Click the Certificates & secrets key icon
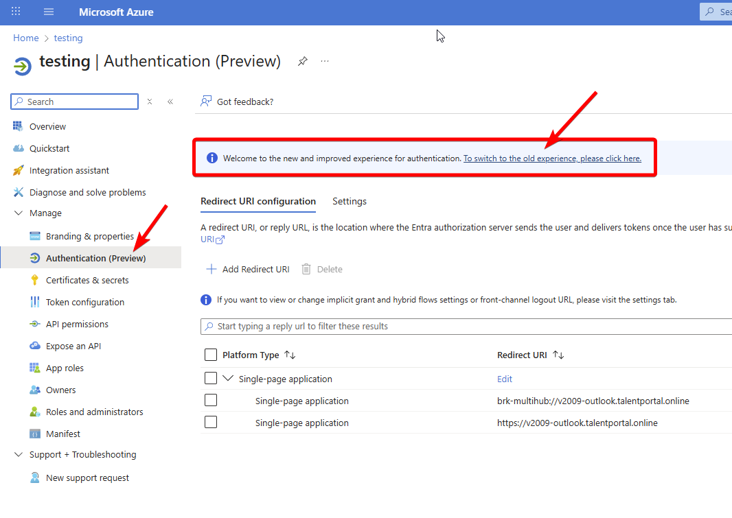732x518 pixels. tap(34, 280)
